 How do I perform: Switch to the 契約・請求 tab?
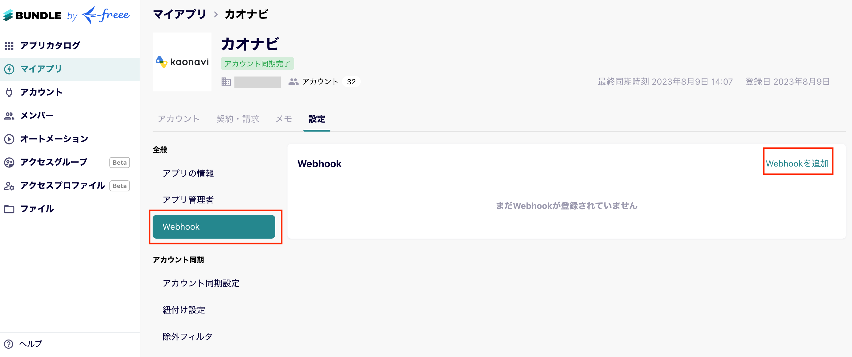(238, 119)
